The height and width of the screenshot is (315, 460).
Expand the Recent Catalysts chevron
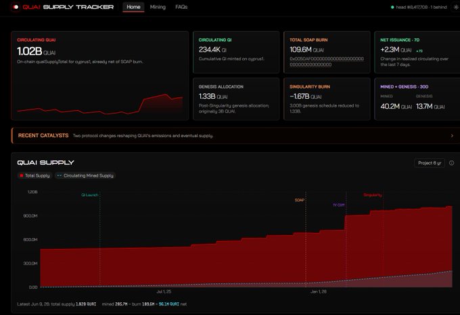[x=452, y=136]
